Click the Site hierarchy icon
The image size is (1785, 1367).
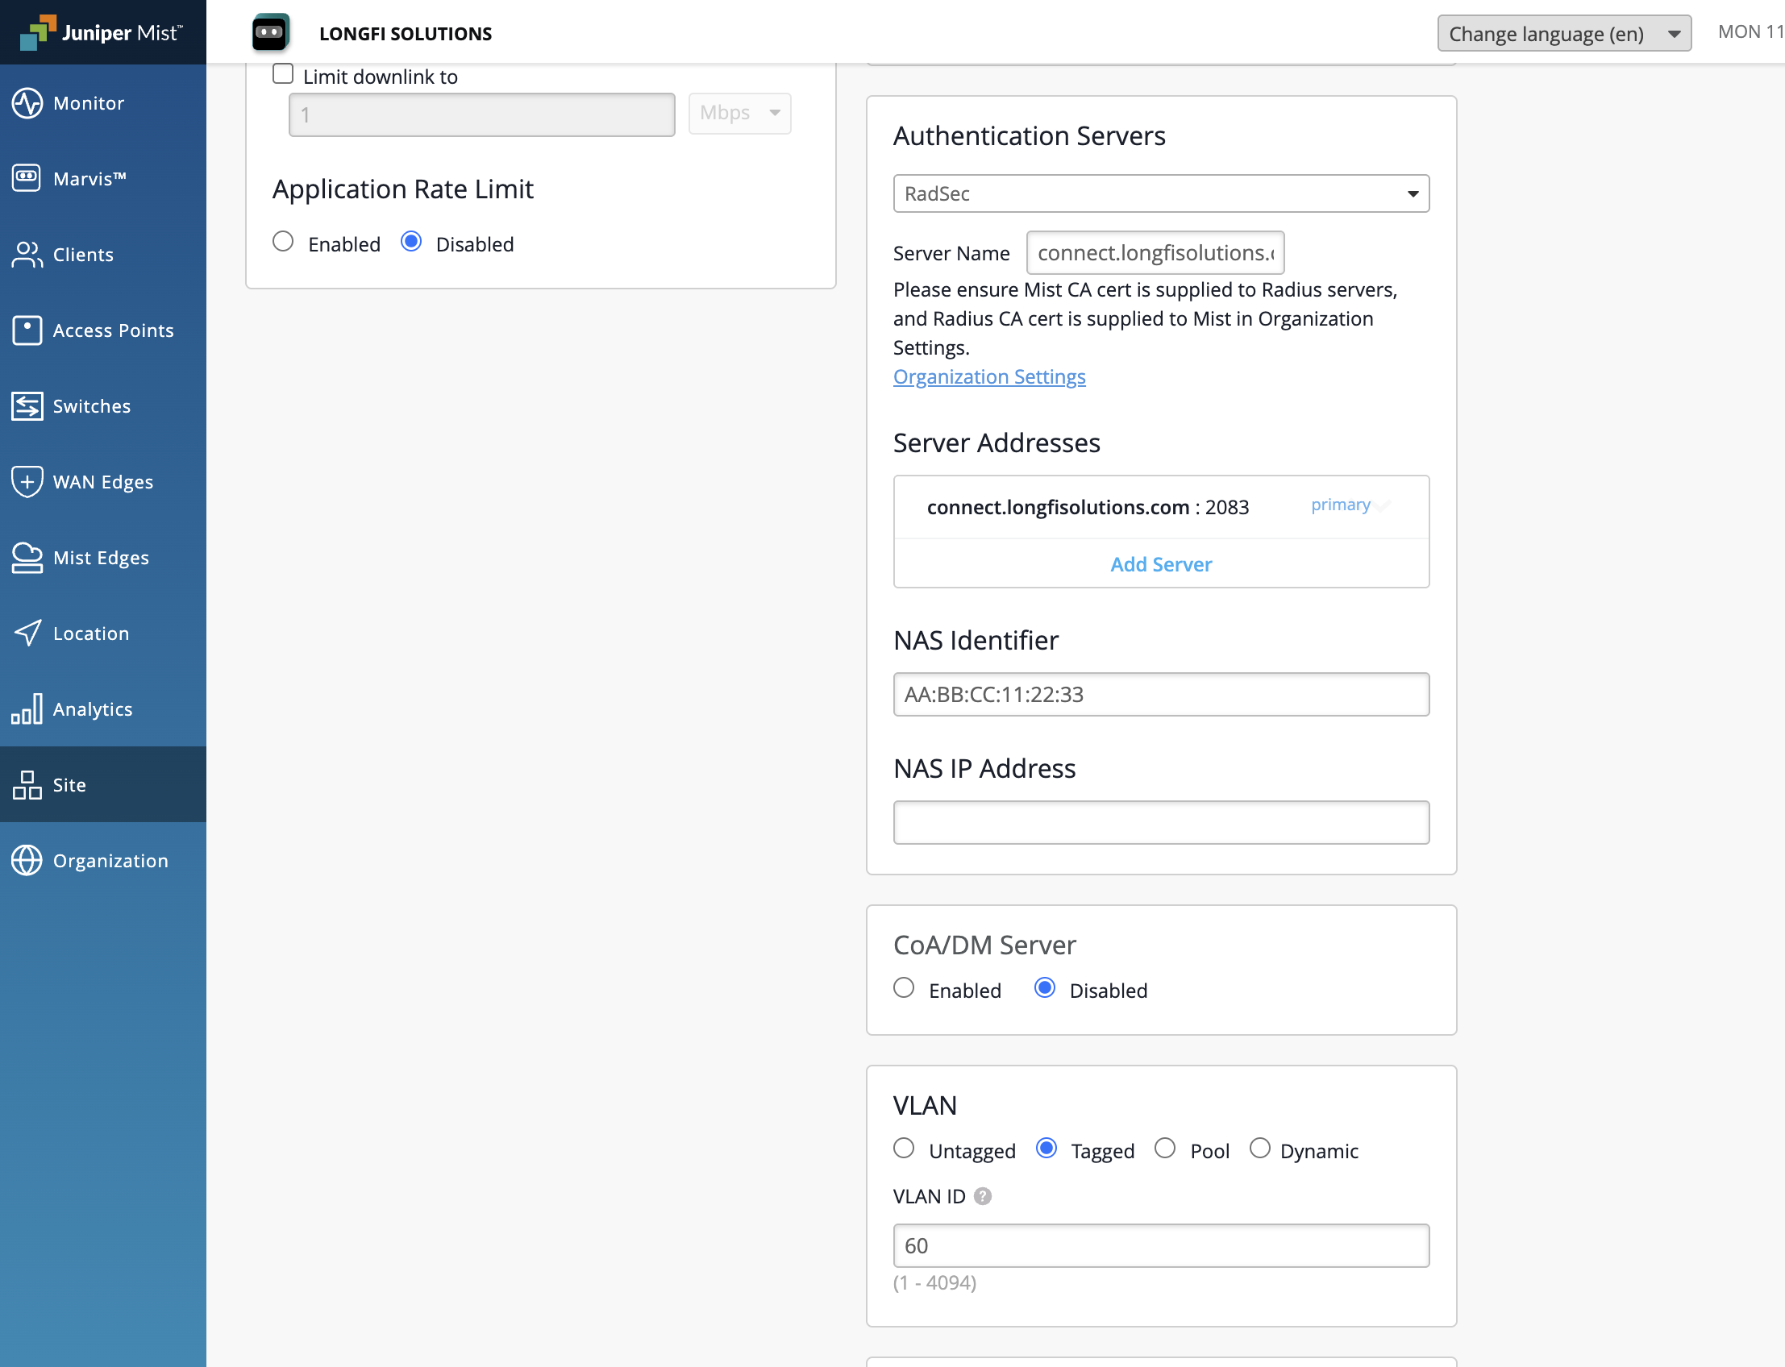point(27,784)
